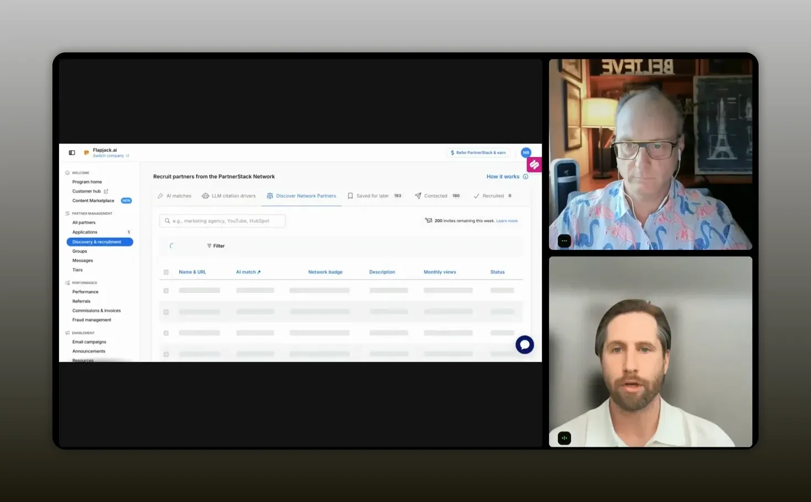
Task: Open Messages in sidebar
Action: click(83, 261)
